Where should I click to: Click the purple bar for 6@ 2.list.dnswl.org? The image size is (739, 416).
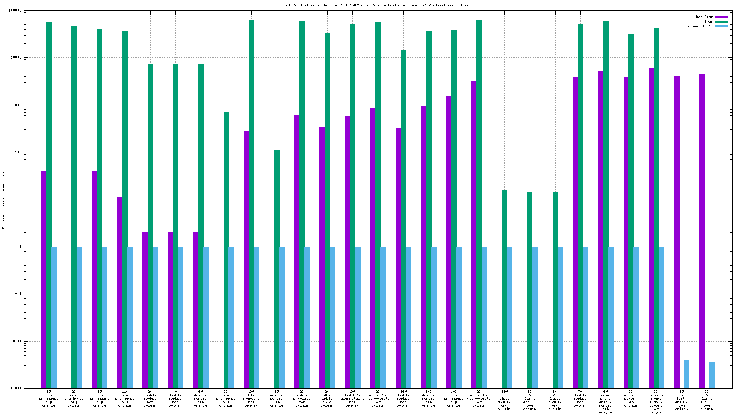tap(677, 232)
